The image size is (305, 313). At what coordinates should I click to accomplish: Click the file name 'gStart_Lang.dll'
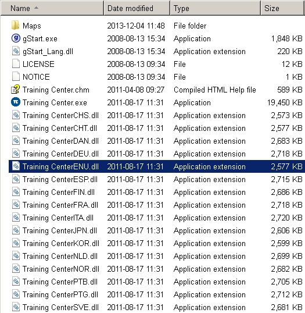point(48,52)
